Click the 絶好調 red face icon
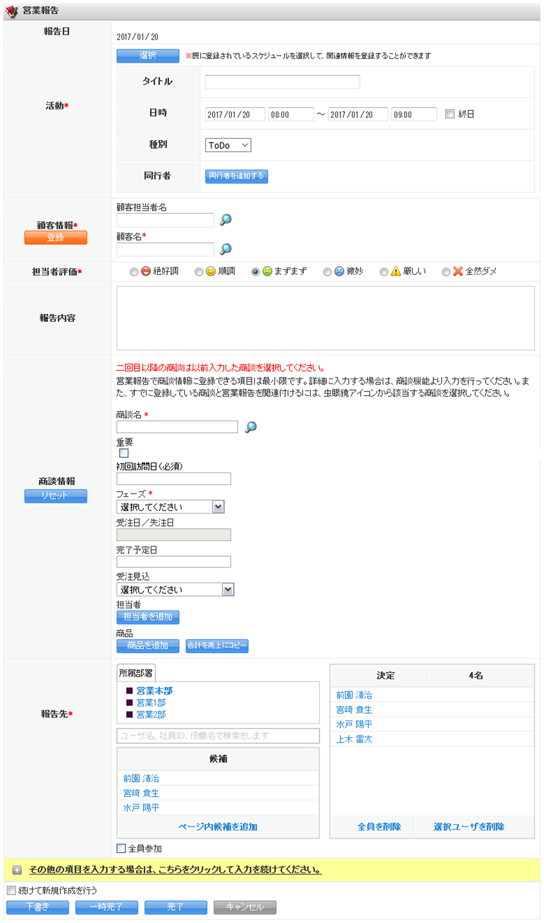The height and width of the screenshot is (923, 544). click(146, 272)
